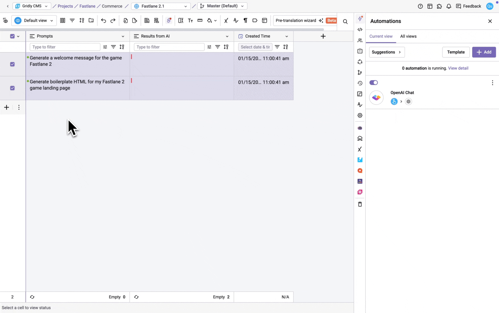
Task: Expand the Master (Default) branch dropdown
Action: click(222, 6)
